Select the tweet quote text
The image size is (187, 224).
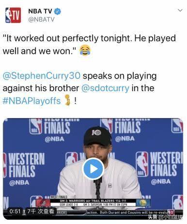tap(89, 45)
